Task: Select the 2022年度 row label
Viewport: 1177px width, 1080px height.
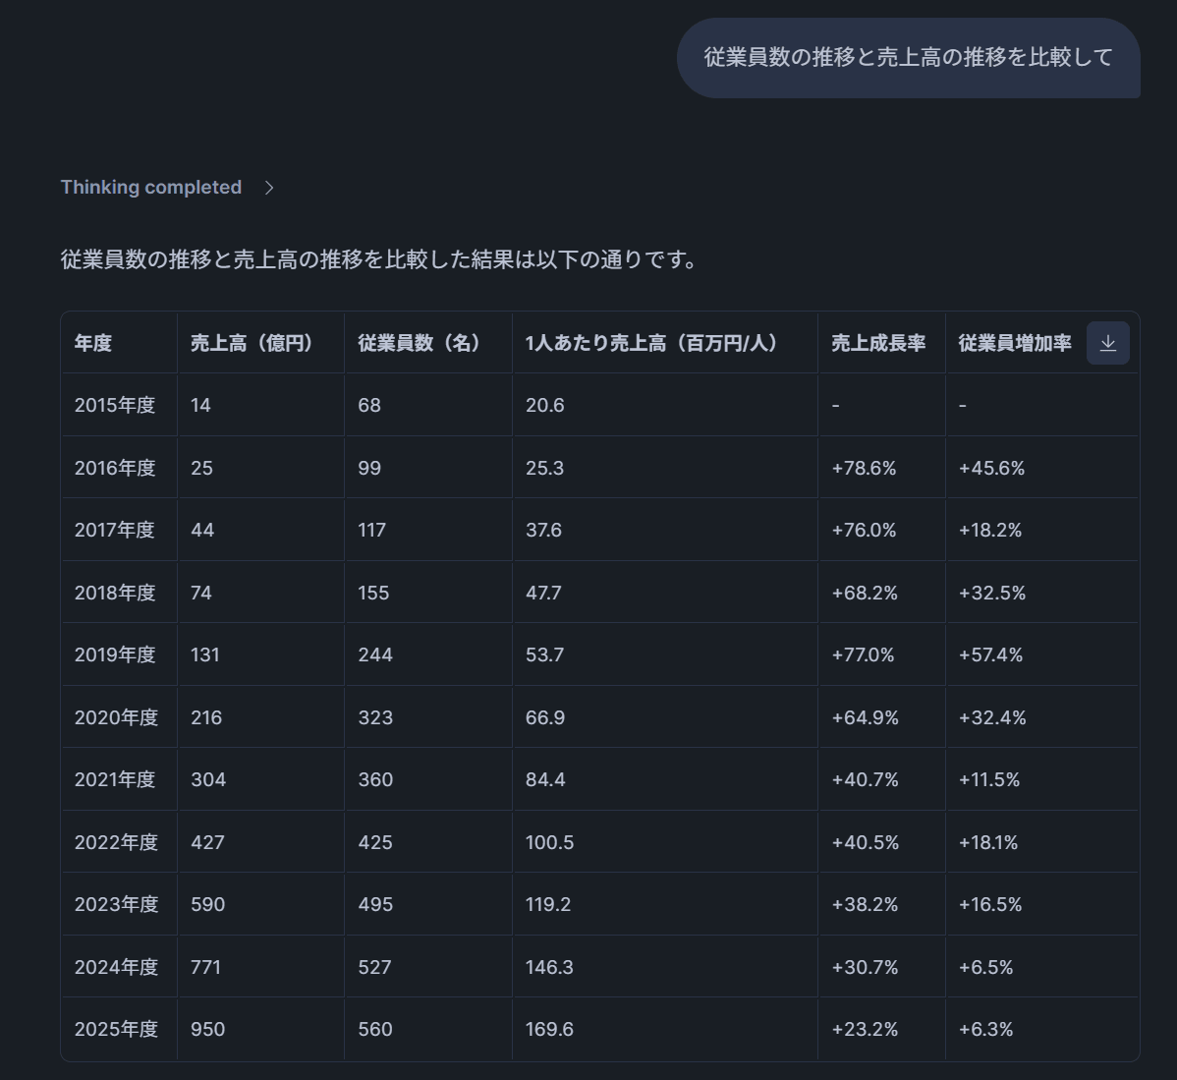Action: tap(116, 842)
